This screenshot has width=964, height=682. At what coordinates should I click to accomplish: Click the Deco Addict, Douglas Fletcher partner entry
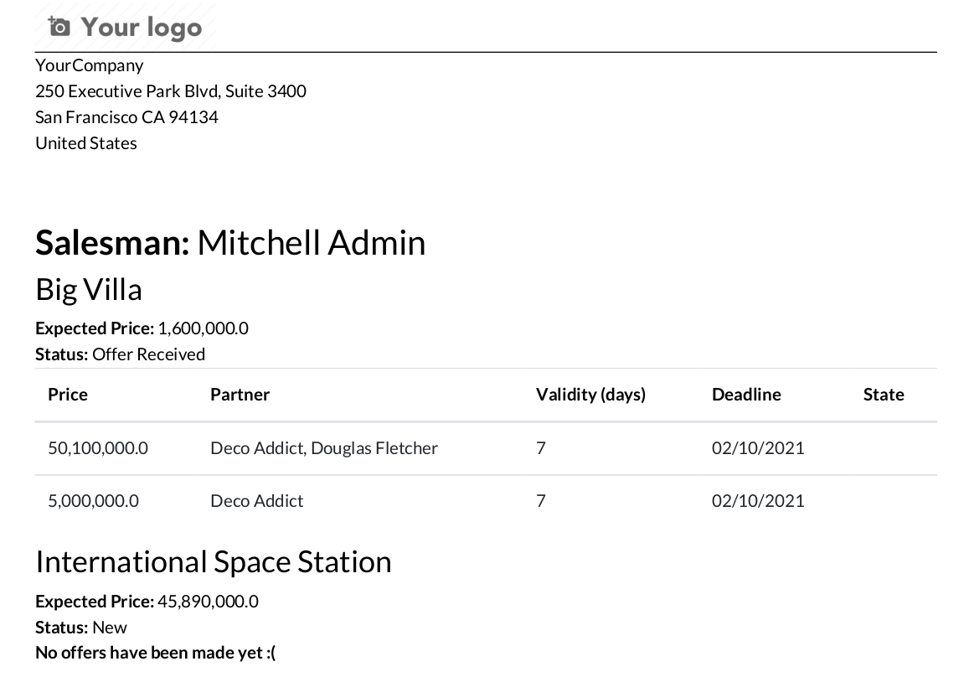pyautogui.click(x=324, y=447)
